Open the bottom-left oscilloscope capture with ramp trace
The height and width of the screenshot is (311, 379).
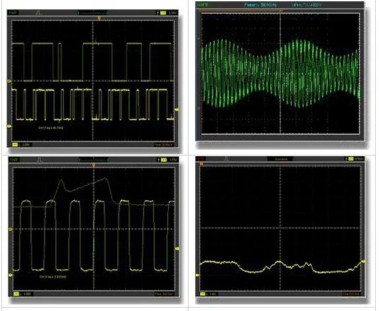pos(94,227)
